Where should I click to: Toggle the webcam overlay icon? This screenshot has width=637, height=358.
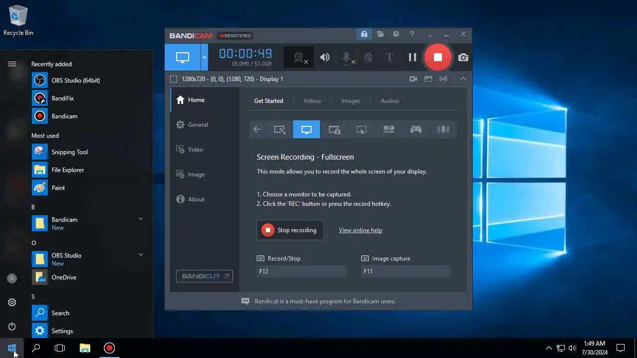(x=299, y=57)
